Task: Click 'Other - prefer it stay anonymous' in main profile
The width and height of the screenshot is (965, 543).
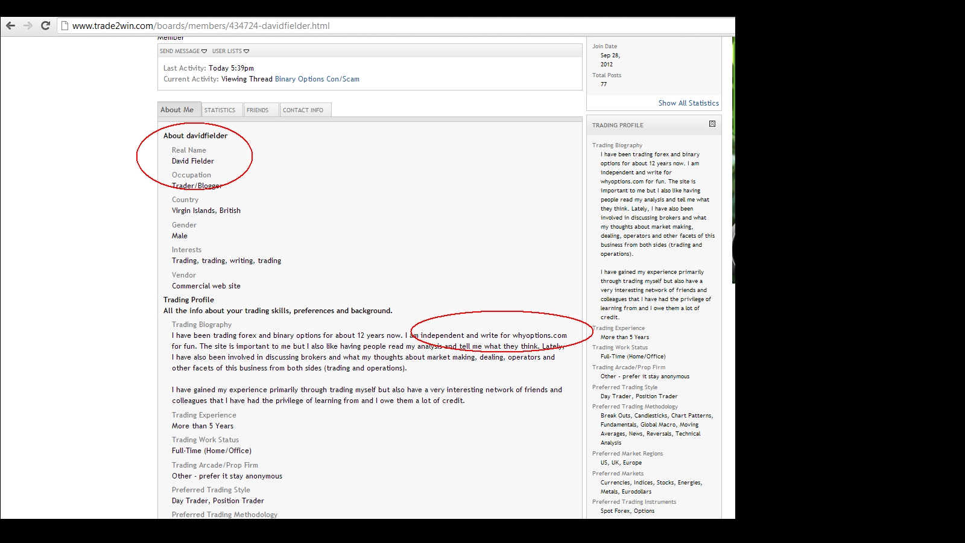Action: point(227,476)
